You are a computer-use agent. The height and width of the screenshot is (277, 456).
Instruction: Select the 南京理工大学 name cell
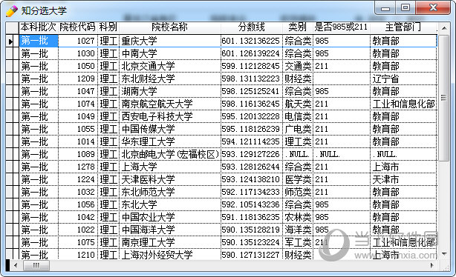(170, 242)
